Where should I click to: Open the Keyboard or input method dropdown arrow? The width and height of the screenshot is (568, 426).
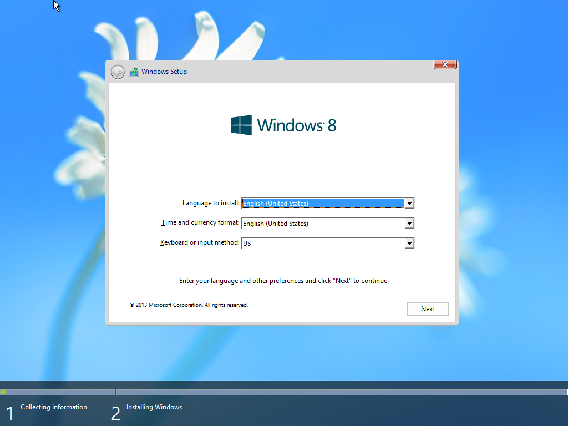click(x=409, y=243)
